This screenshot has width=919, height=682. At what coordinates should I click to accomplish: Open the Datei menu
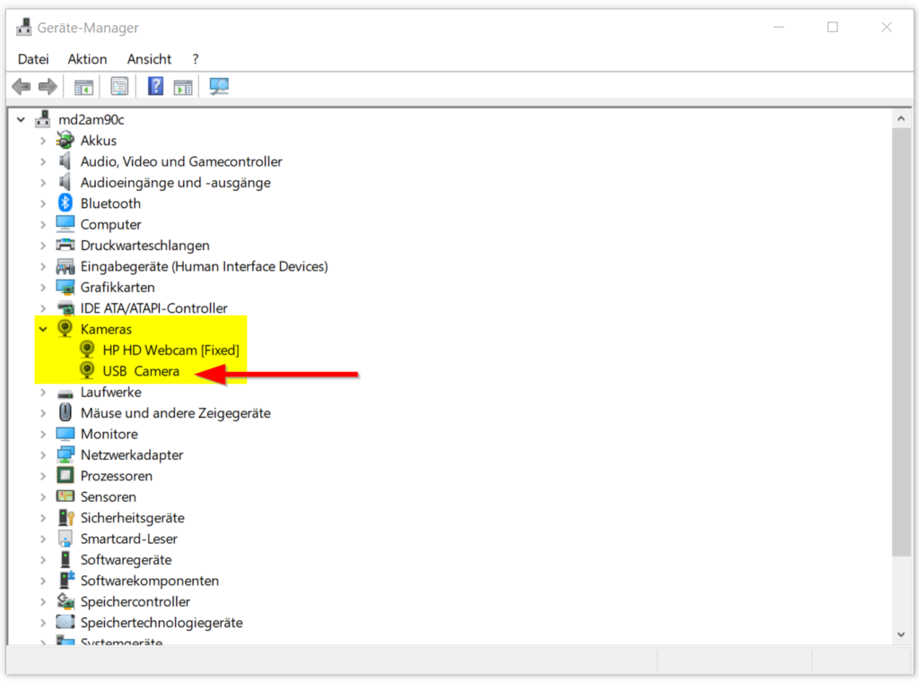33,59
